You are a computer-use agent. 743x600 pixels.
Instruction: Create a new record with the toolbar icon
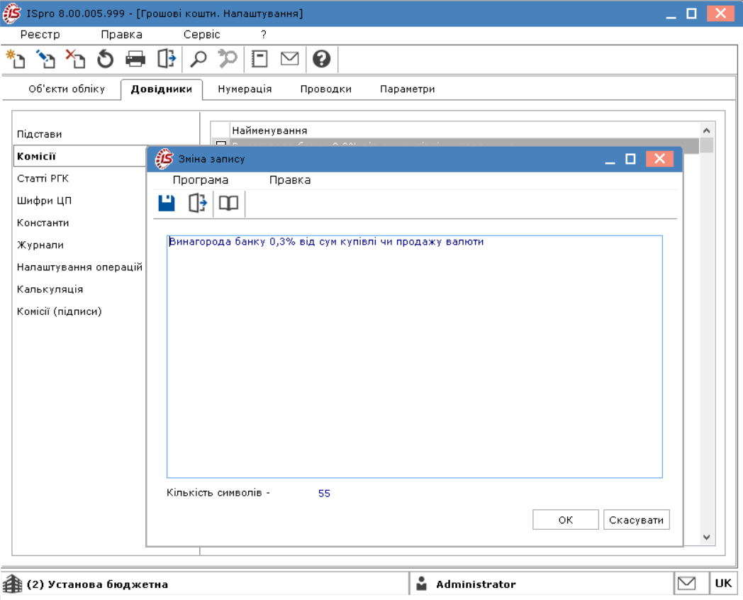click(x=16, y=60)
